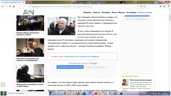Open the Firefox hamburger menu
This screenshot has width=171, height=96.
point(168,6)
